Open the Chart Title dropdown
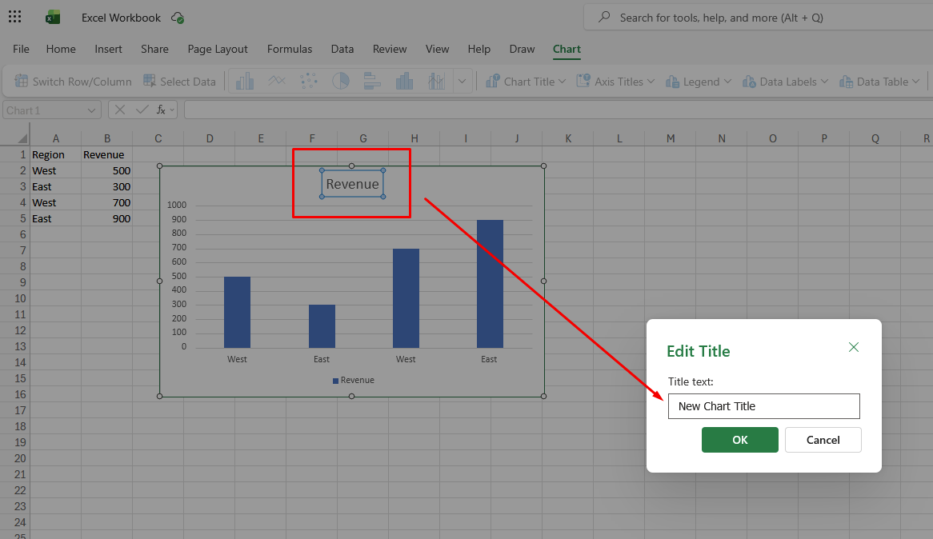Screen dimensions: 933x539 click(526, 82)
